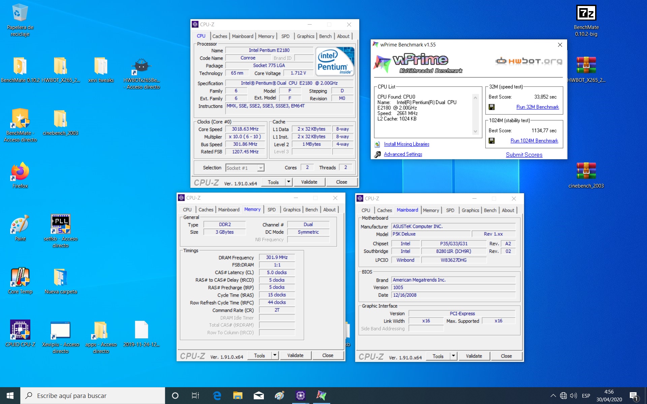
Task: Open File Explorer from the taskbar
Action: coord(238,396)
